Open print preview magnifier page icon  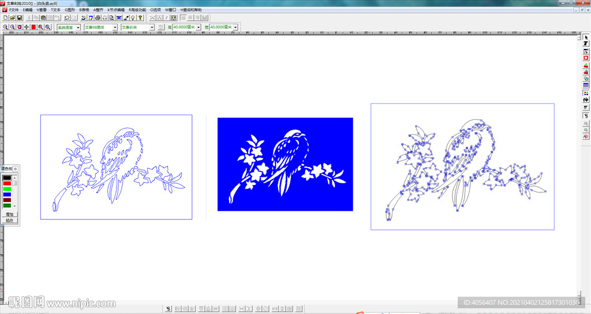pos(112,18)
